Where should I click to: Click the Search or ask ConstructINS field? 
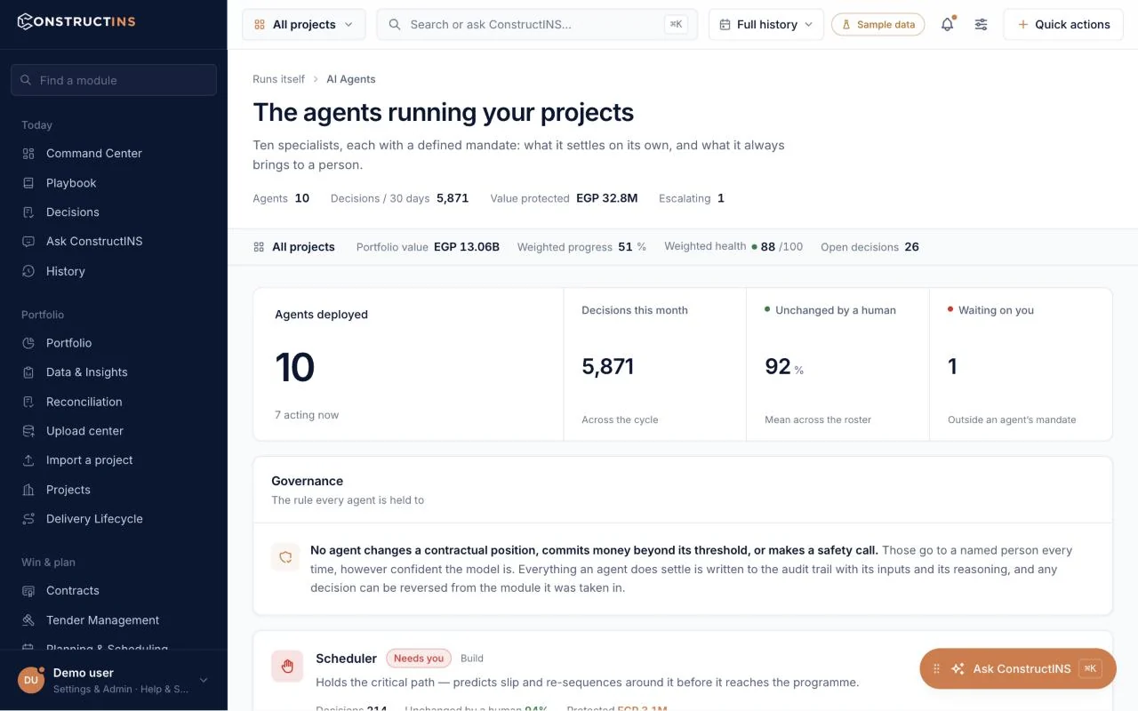pyautogui.click(x=537, y=25)
